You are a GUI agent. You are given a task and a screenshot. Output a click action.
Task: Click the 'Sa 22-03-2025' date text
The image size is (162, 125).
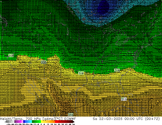pyautogui.click(x=108, y=119)
